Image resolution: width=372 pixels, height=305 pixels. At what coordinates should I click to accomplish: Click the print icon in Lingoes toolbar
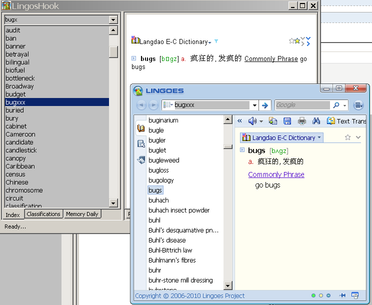[x=302, y=121]
